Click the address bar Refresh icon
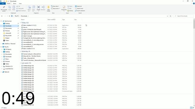Screen dimensions: 195x109 click(x=171, y=16)
